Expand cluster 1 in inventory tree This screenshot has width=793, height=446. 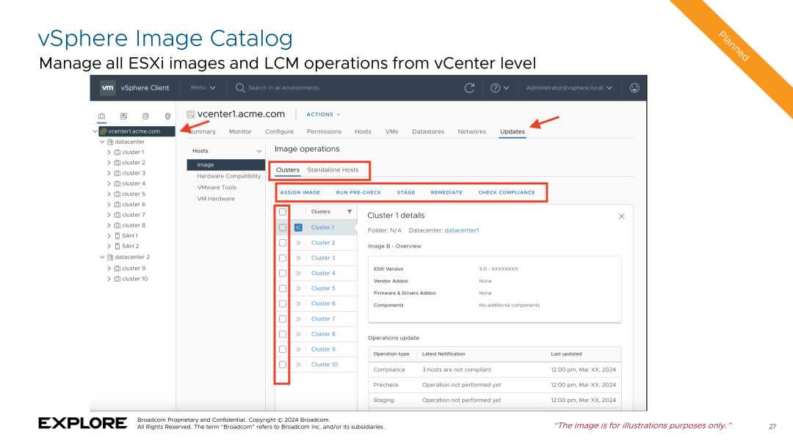[109, 152]
